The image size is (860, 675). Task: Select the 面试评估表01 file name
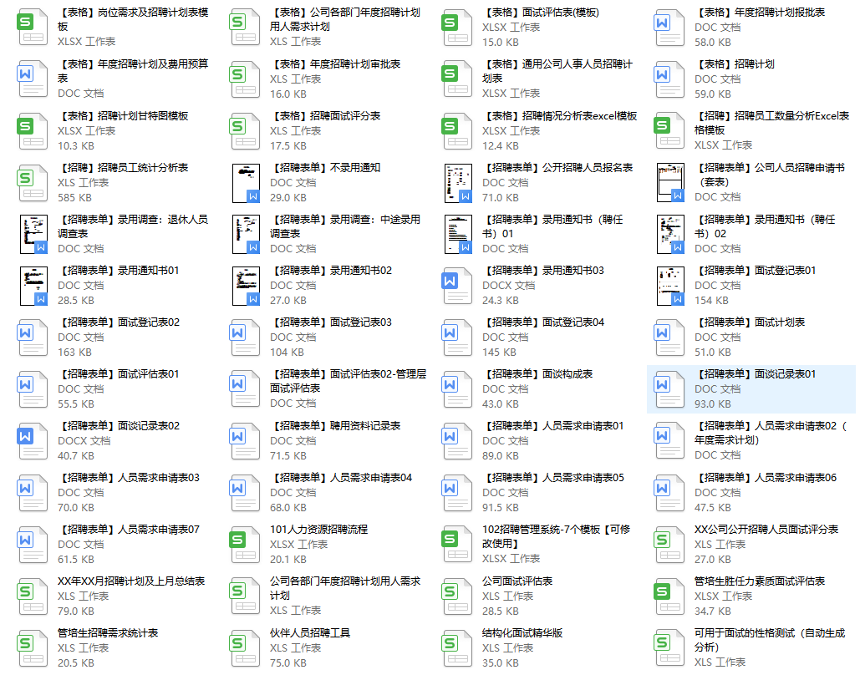119,374
